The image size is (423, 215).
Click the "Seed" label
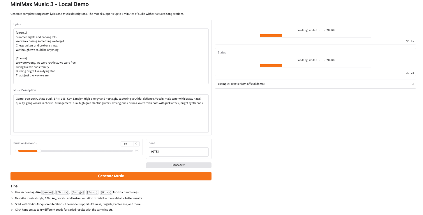[152, 143]
